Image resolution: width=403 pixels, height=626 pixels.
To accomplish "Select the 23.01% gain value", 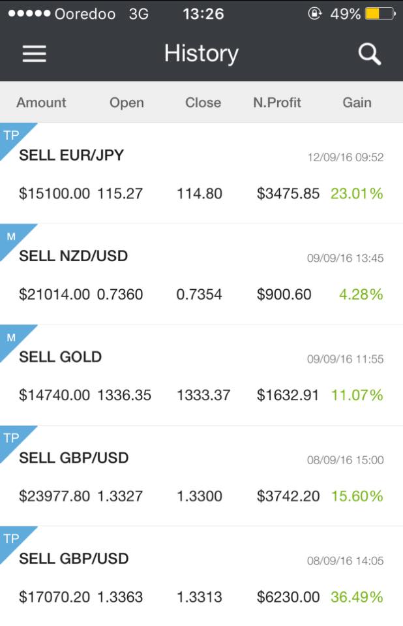I will [x=357, y=194].
